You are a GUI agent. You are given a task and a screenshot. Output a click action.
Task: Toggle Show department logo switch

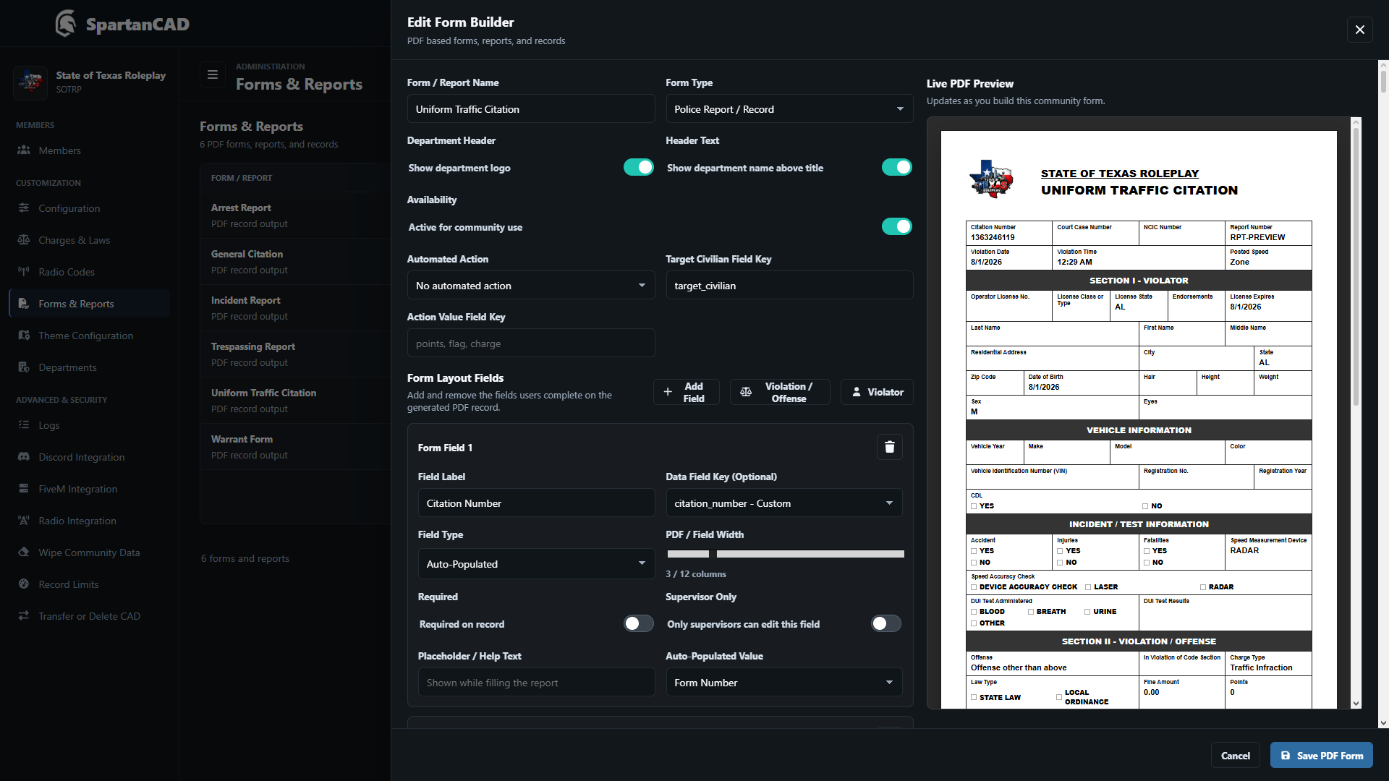click(x=639, y=167)
